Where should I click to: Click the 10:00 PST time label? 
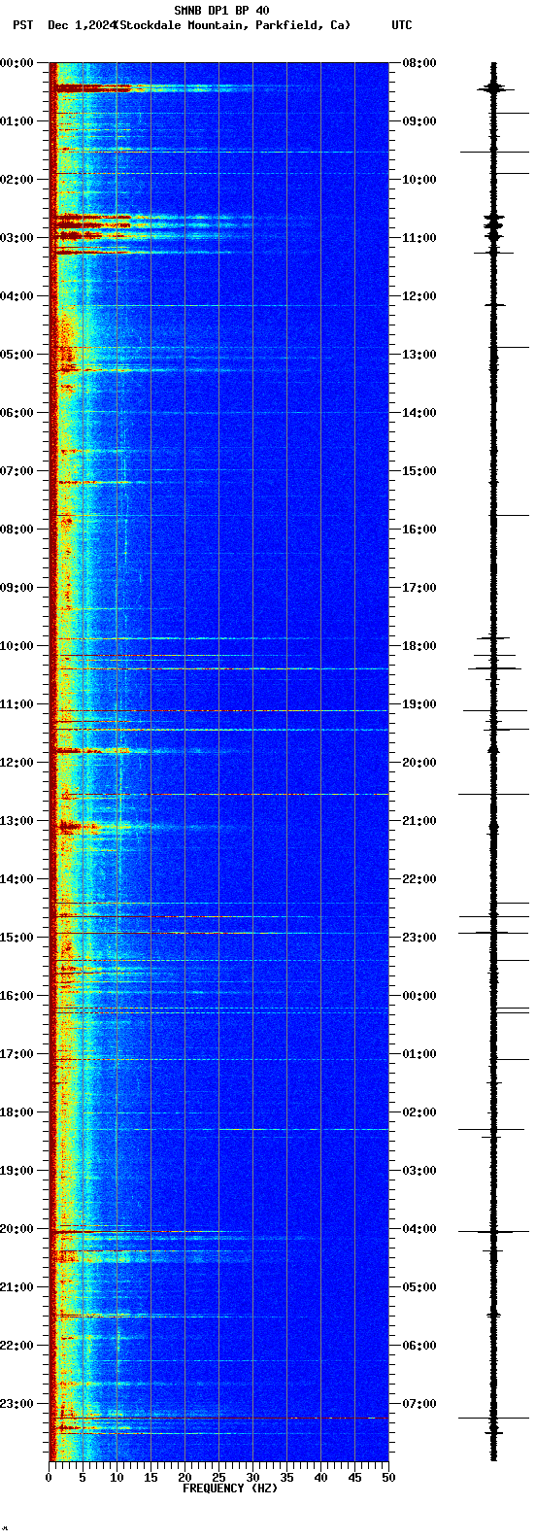[x=17, y=646]
